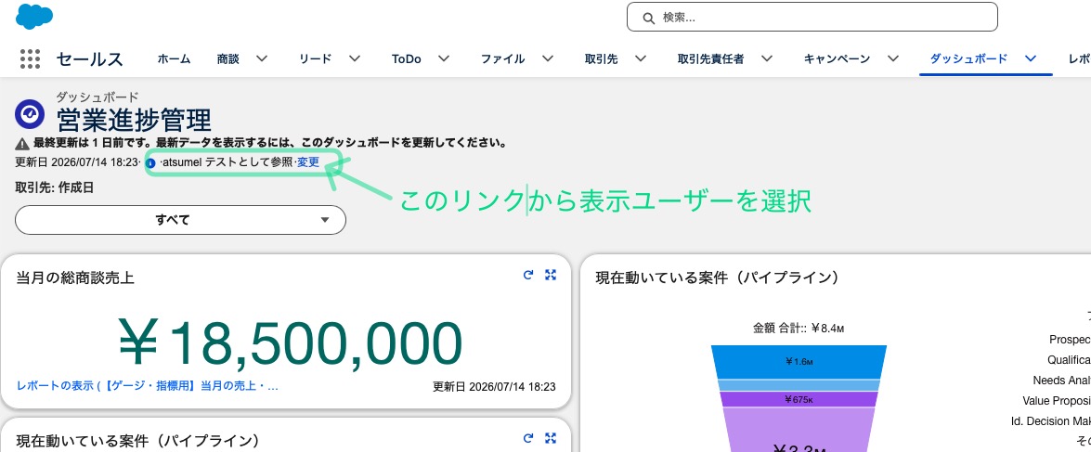Click the 金額 合計:: ￥8.4M label
This screenshot has height=452, width=1091.
click(799, 328)
